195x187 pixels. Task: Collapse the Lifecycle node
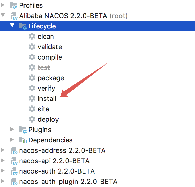point(12,26)
